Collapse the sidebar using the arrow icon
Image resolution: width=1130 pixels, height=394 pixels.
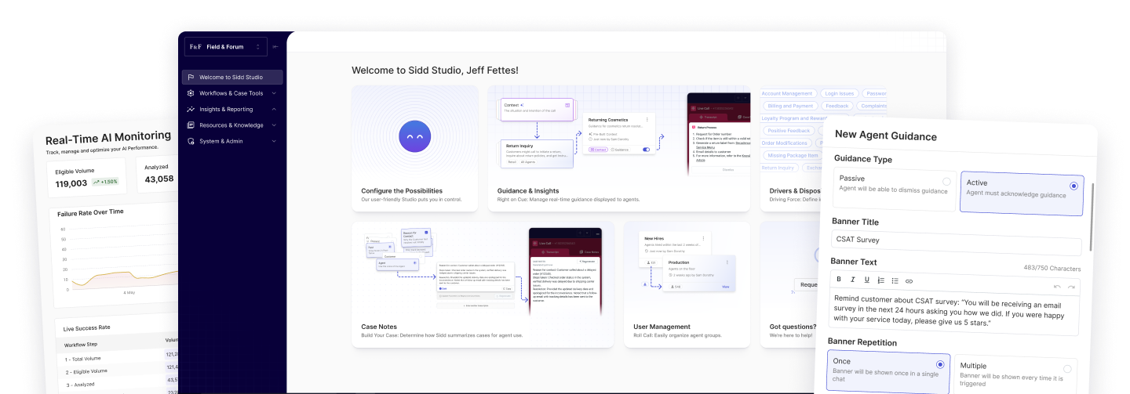(x=275, y=47)
